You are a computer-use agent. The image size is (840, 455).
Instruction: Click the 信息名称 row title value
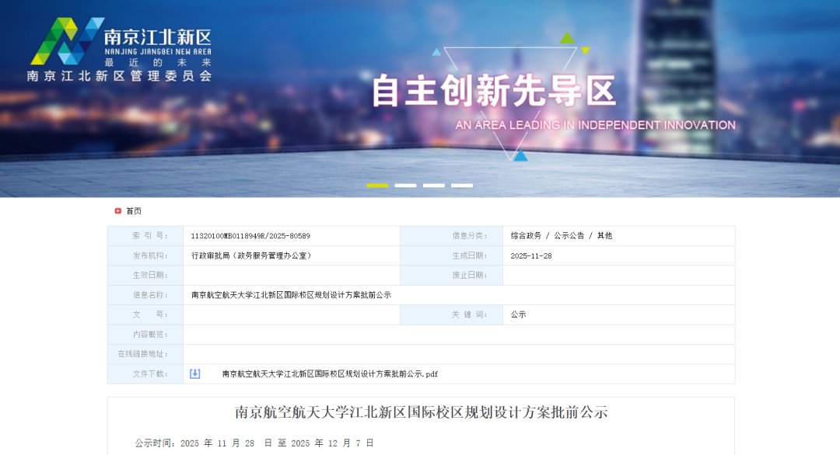click(291, 295)
